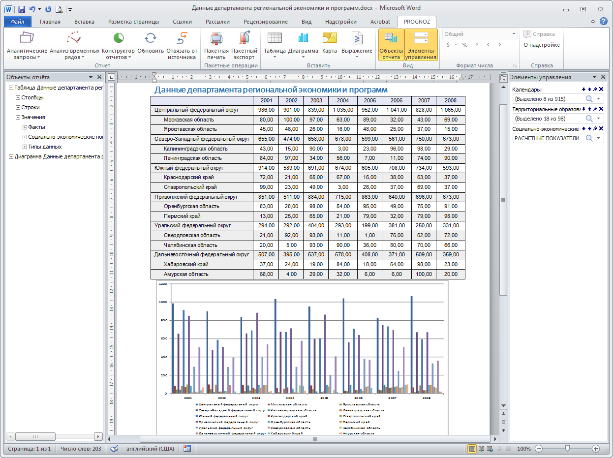Toggle the Report Objects (Объекты отчета) pane button
Image resolution: width=613 pixels, height=458 pixels.
pos(391,44)
